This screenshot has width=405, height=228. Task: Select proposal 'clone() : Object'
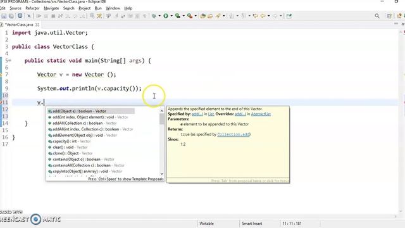[x=70, y=153]
